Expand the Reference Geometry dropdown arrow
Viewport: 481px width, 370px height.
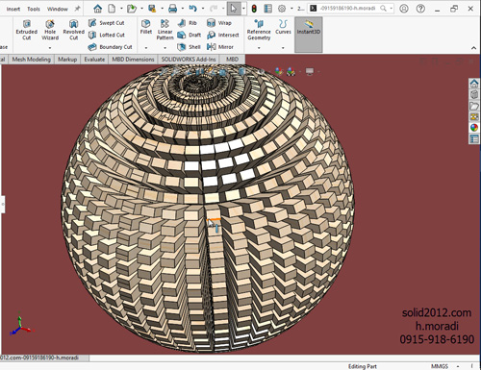pos(259,48)
